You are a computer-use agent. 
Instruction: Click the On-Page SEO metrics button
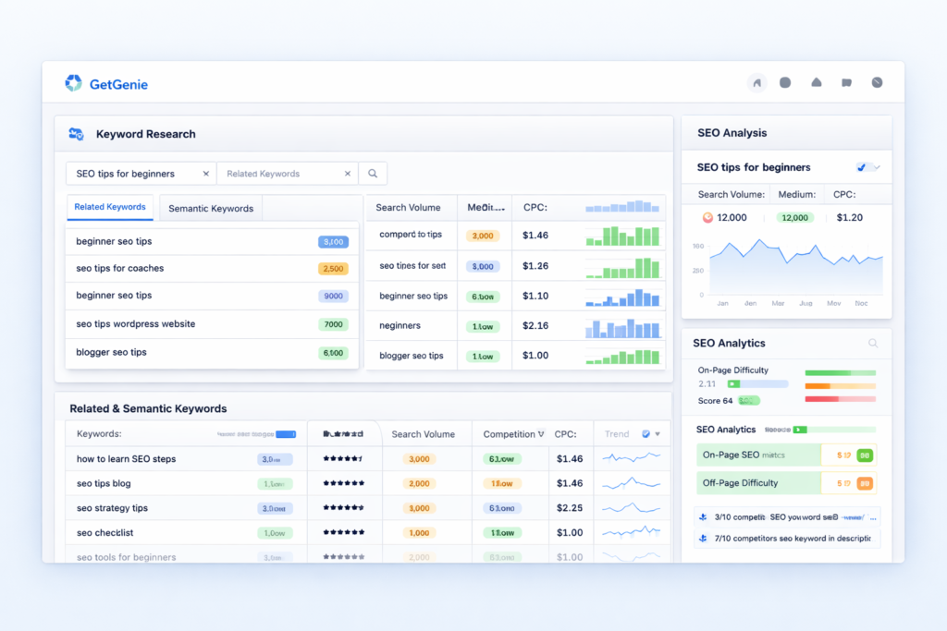(x=785, y=455)
